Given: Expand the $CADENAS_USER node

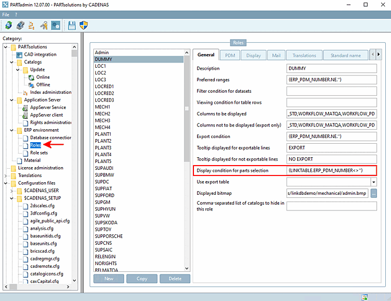Looking at the screenshot, I should pyautogui.click(x=11, y=191).
